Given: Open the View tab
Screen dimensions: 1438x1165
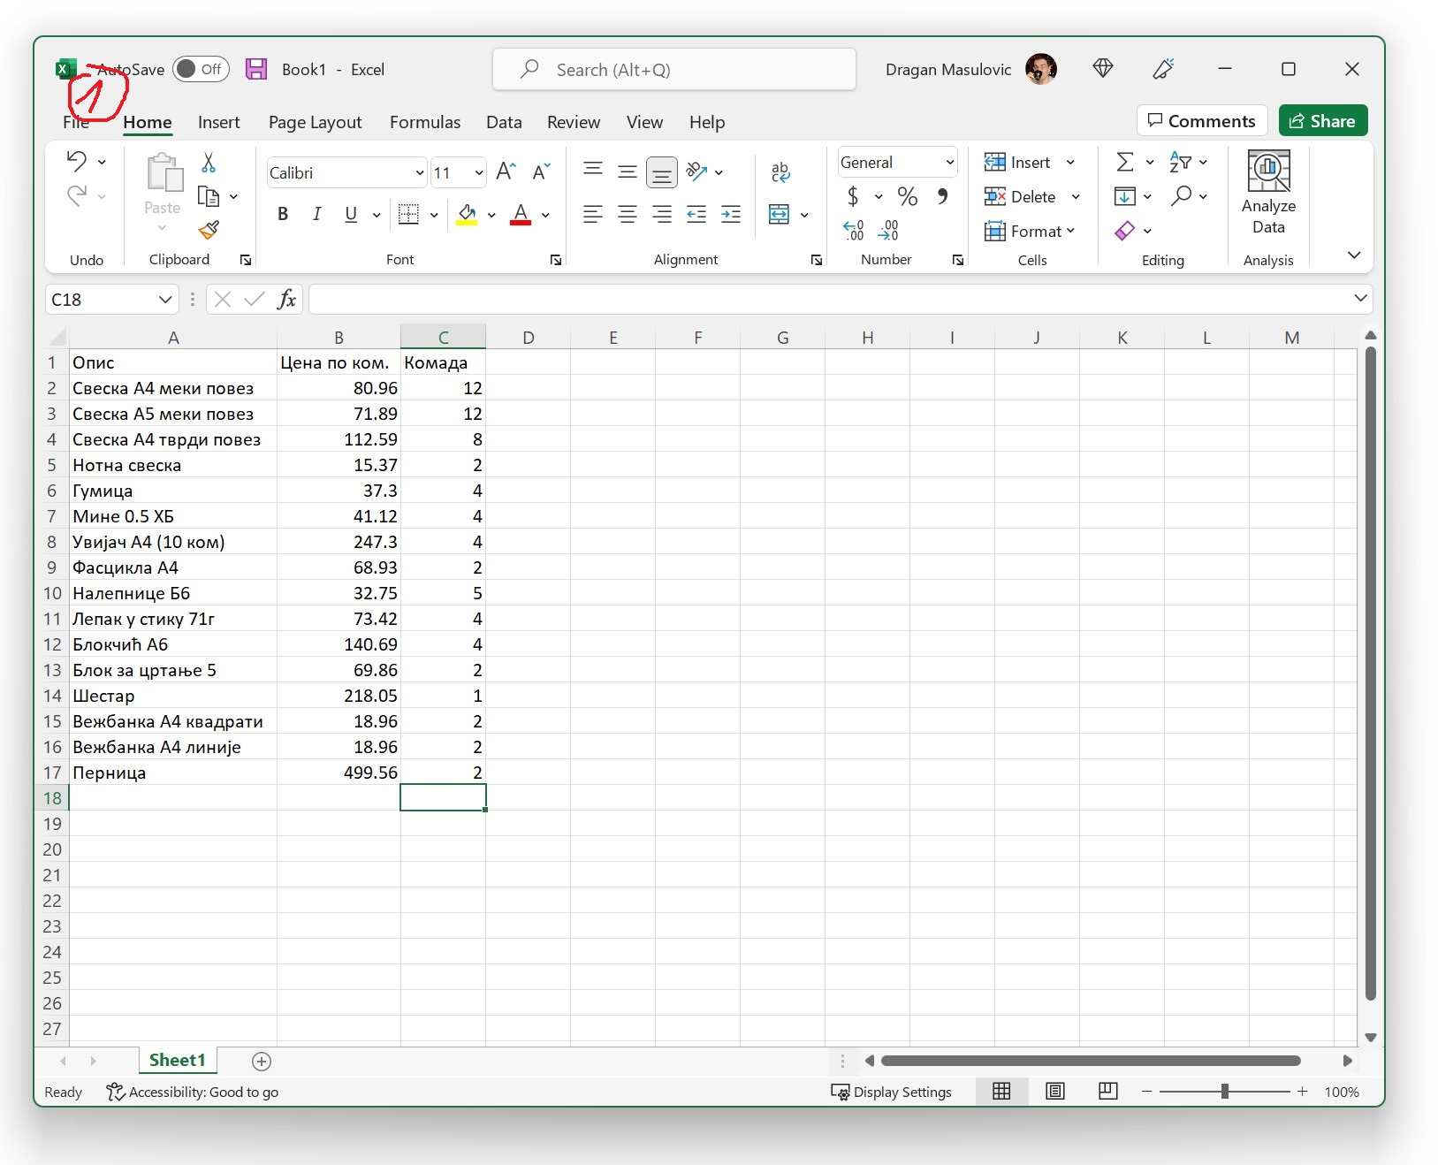Looking at the screenshot, I should coord(644,122).
